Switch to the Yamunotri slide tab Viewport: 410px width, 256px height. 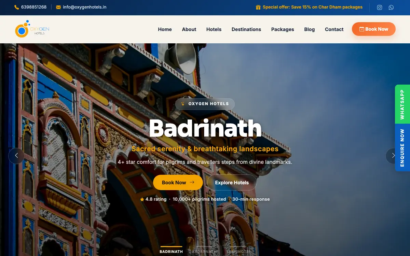pos(238,251)
